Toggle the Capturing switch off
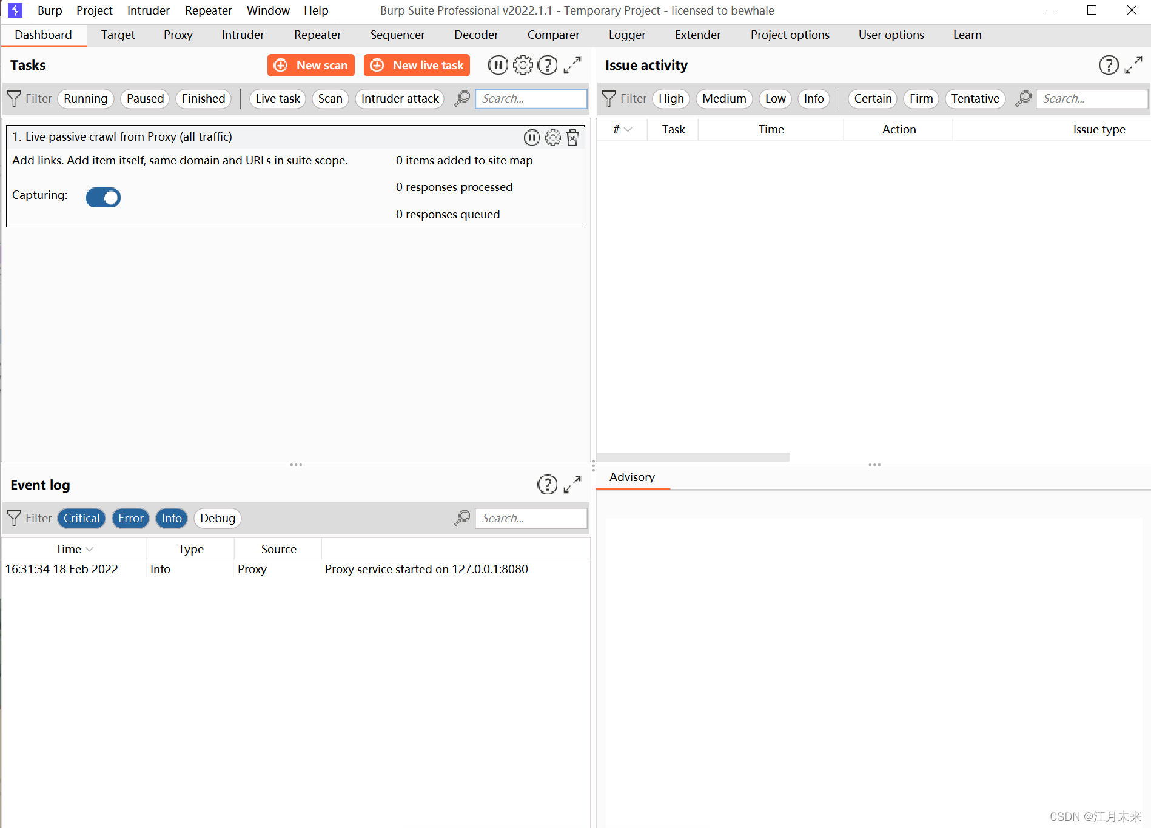Screen dimensions: 1151x828 click(x=103, y=197)
